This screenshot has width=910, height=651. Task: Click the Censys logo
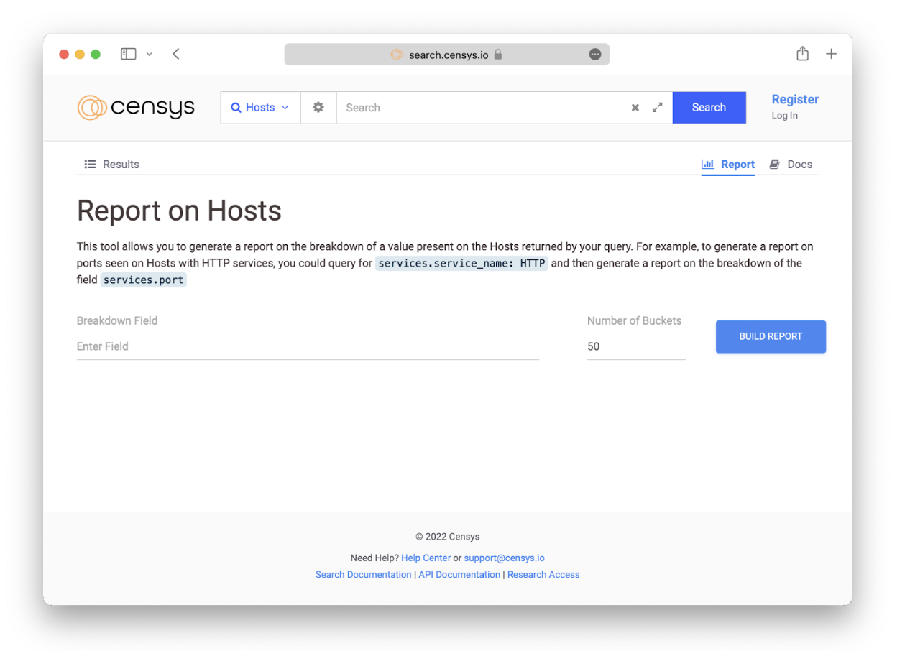[x=136, y=108]
